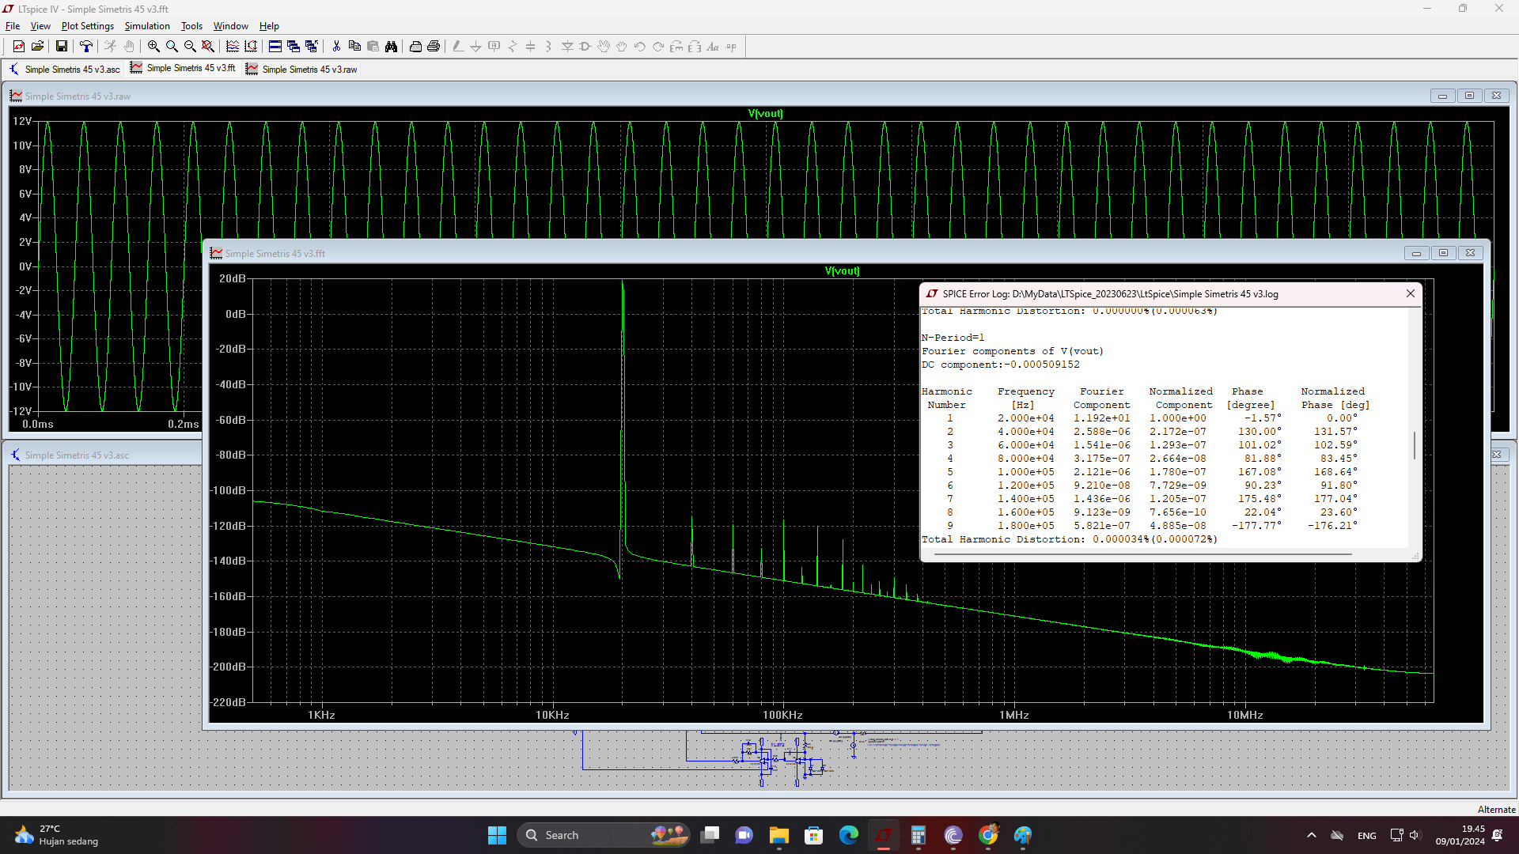Open a file with the folder icon

[x=37, y=47]
